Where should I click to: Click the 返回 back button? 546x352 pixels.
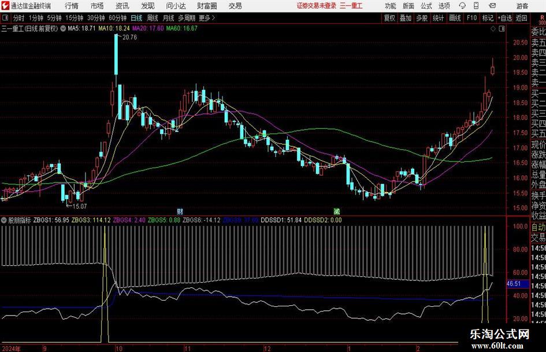click(521, 18)
